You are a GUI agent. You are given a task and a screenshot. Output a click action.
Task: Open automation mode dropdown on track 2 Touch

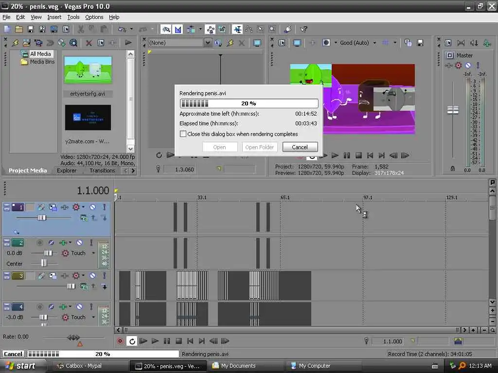point(93,253)
